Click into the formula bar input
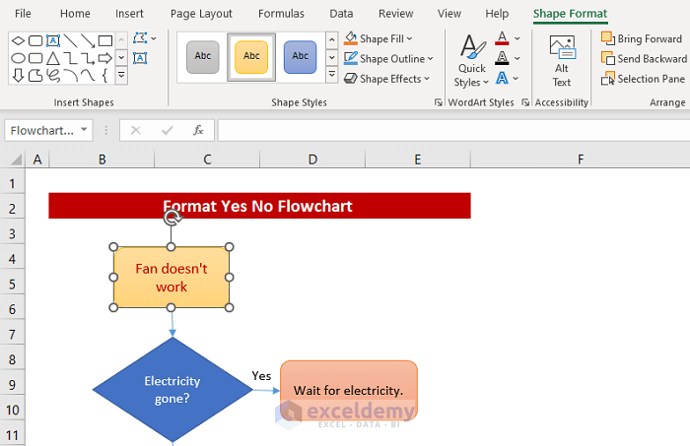 [x=453, y=131]
